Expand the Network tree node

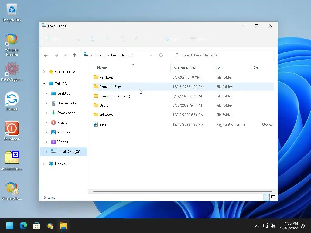pyautogui.click(x=44, y=164)
